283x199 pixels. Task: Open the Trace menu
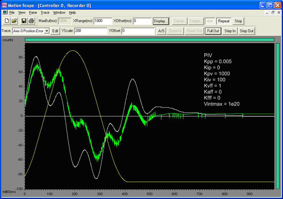point(45,13)
